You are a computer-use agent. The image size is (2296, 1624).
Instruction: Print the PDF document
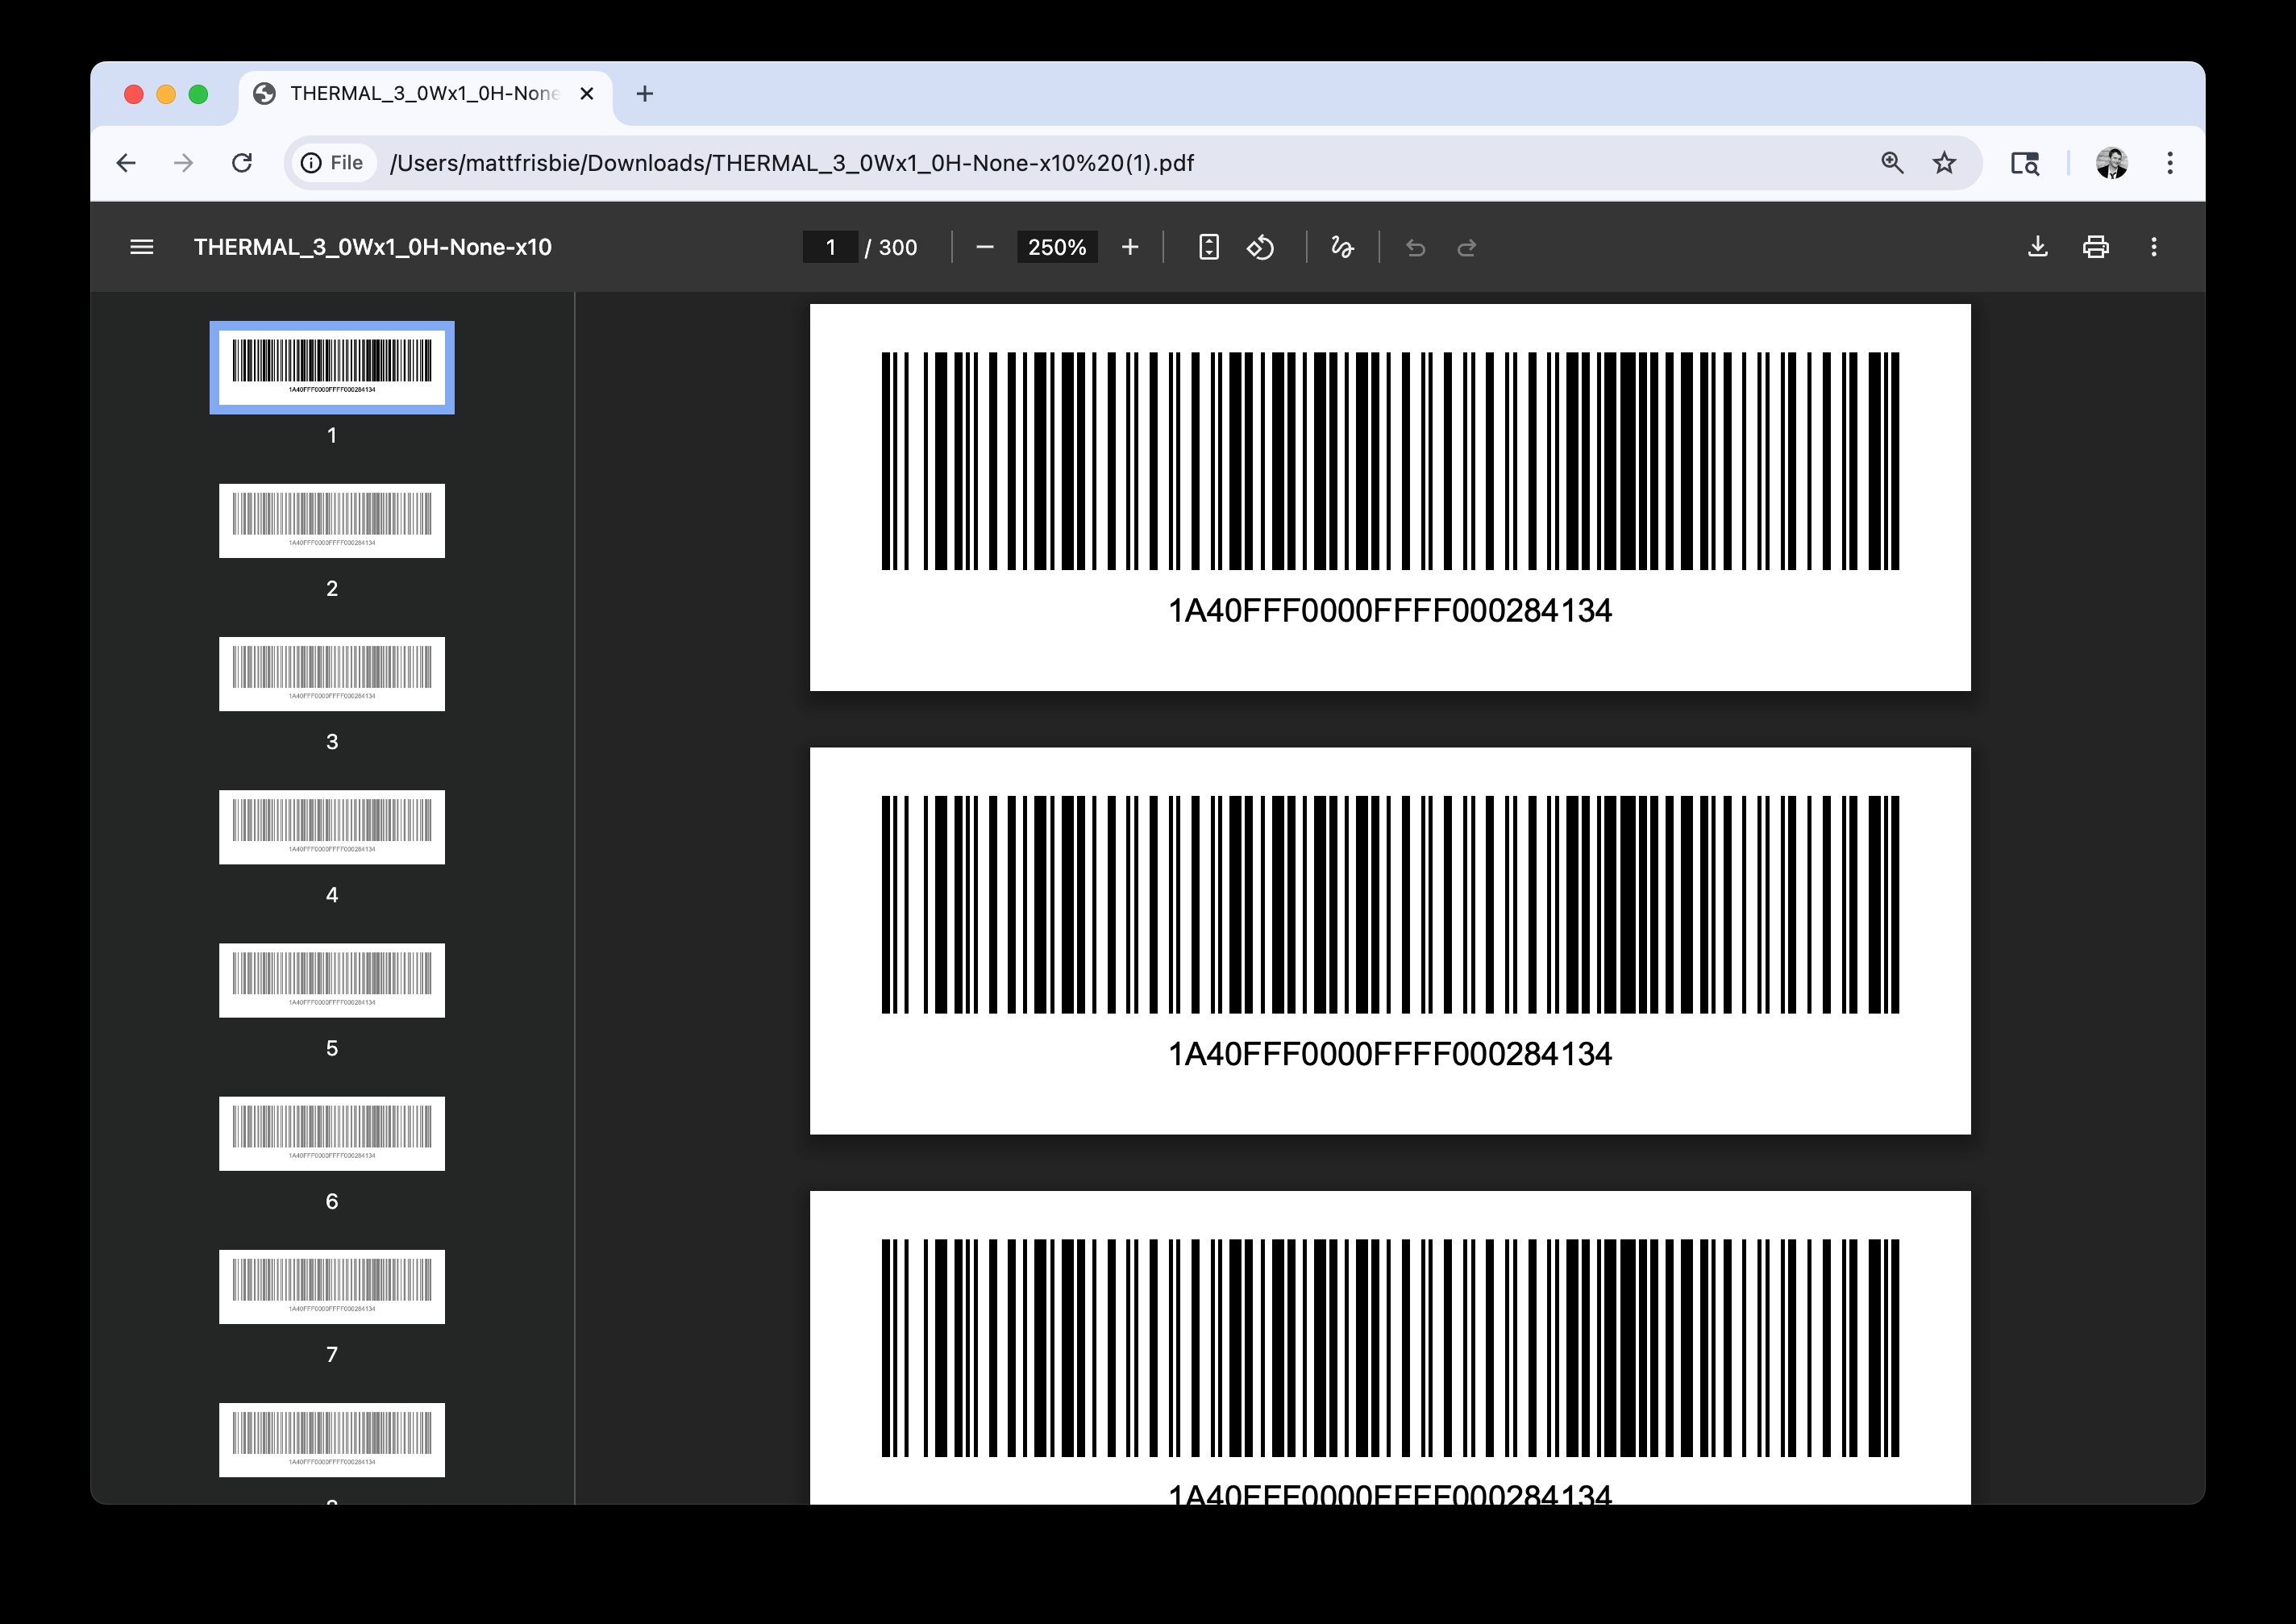tap(2096, 247)
